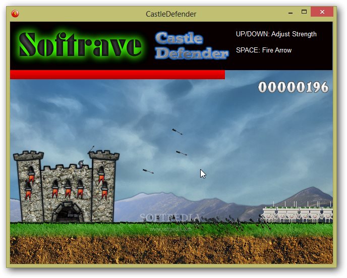Click the CastleDefender window title text
Image resolution: width=347 pixels, height=278 pixels.
(x=171, y=14)
